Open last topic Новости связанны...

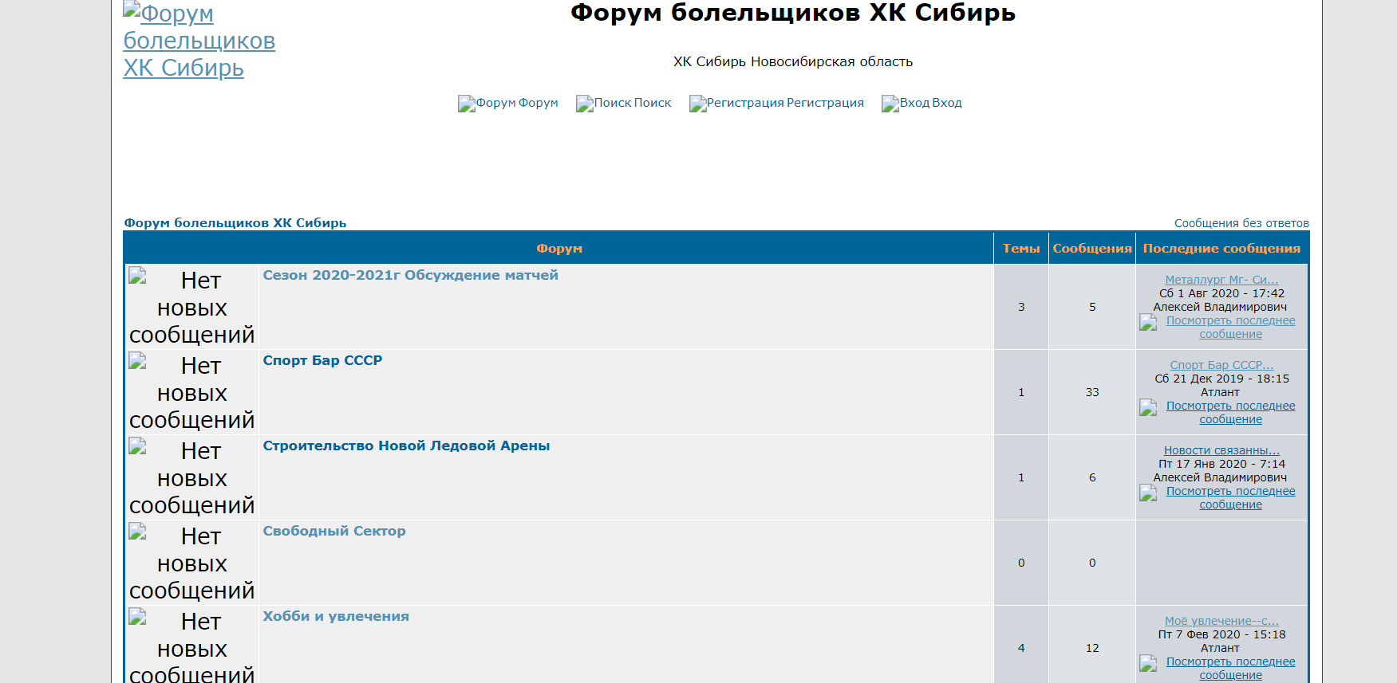1221,450
